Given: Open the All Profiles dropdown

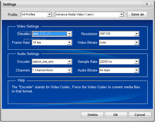Looking at the screenshot, I should pyautogui.click(x=36, y=14).
